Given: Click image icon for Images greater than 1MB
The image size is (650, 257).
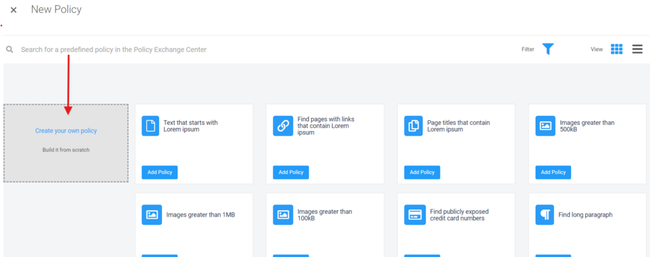Looking at the screenshot, I should point(152,214).
